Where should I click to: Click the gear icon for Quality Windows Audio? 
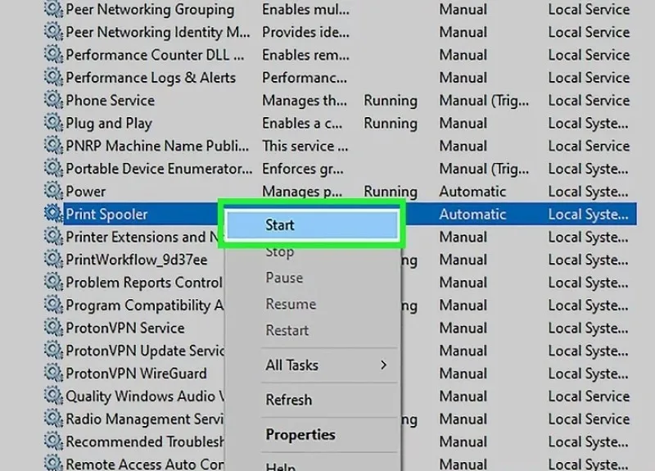53,396
